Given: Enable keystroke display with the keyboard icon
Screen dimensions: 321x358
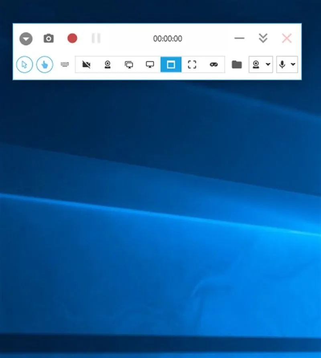Looking at the screenshot, I should pyautogui.click(x=64, y=65).
